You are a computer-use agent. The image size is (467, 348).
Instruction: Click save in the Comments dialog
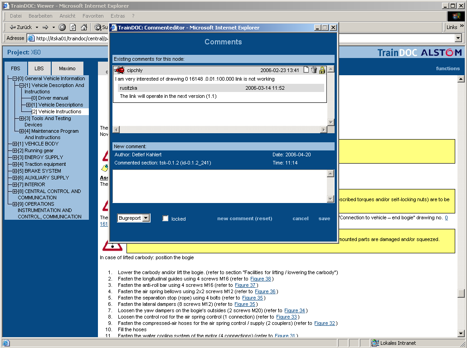[x=324, y=218]
